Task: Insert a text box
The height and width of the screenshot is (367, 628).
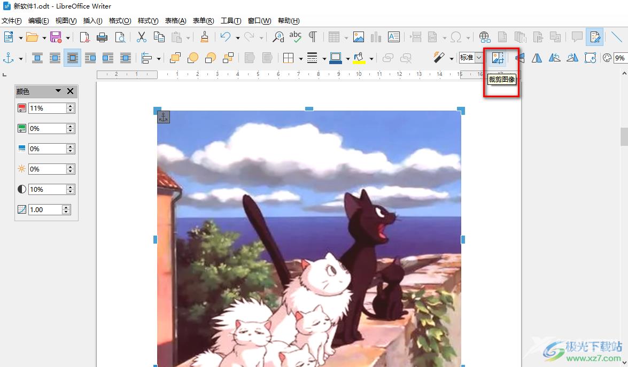Action: point(394,37)
